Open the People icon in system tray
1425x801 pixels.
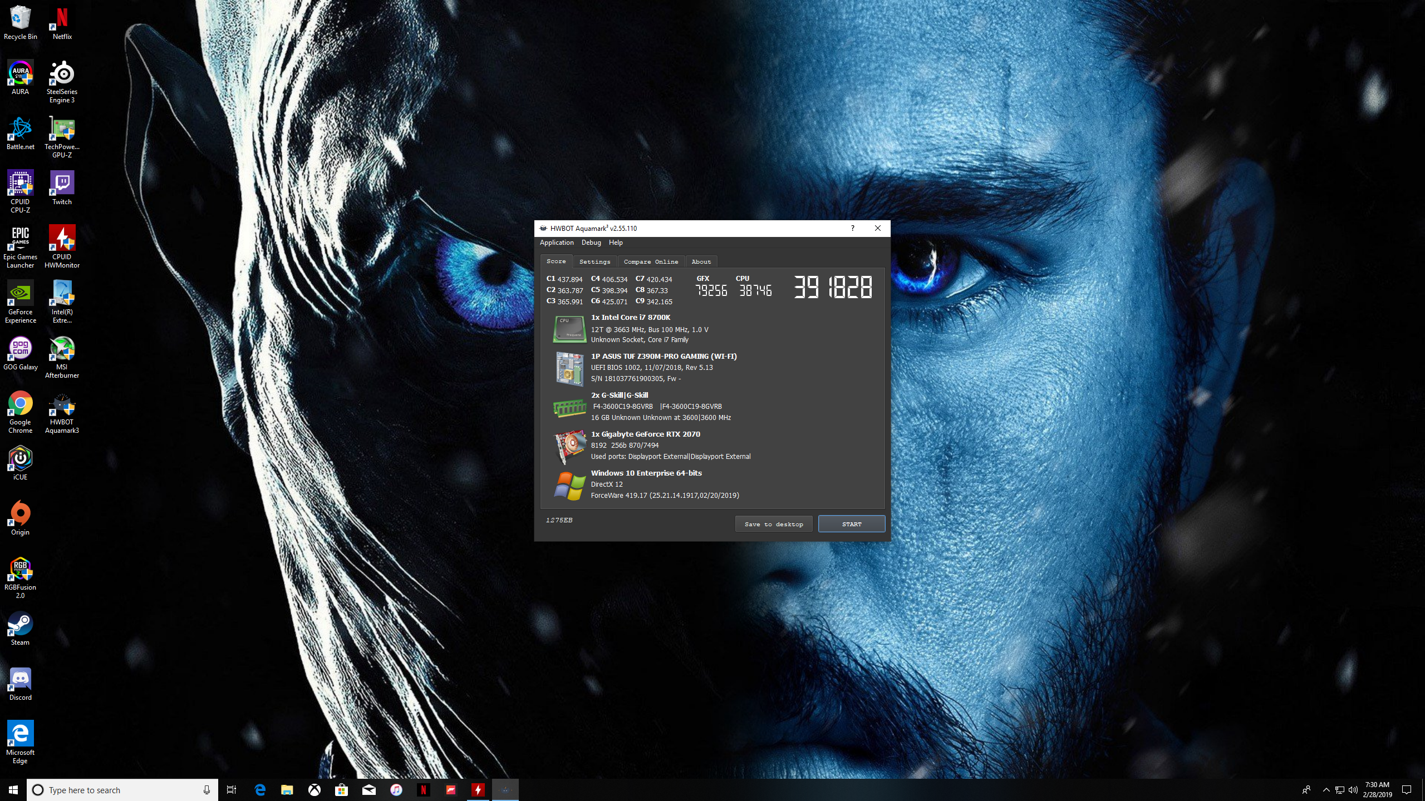1306,790
